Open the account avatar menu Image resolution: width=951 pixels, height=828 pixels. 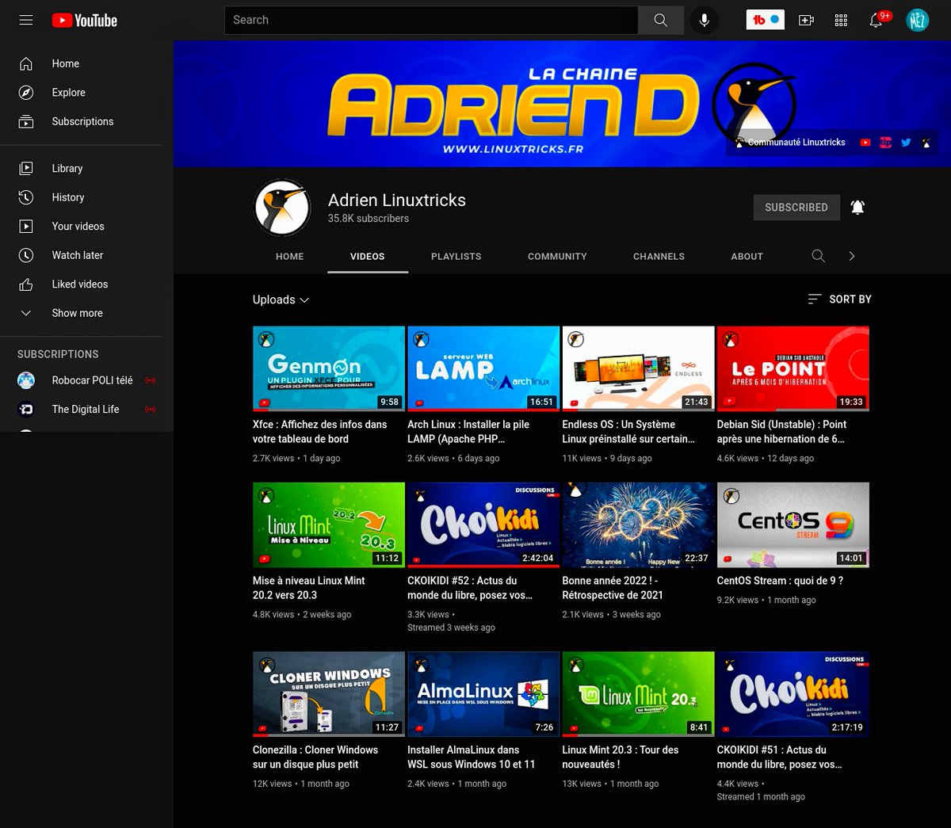[918, 21]
